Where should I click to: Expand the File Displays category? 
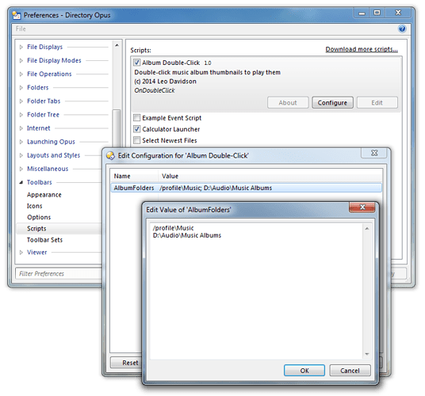(21, 47)
